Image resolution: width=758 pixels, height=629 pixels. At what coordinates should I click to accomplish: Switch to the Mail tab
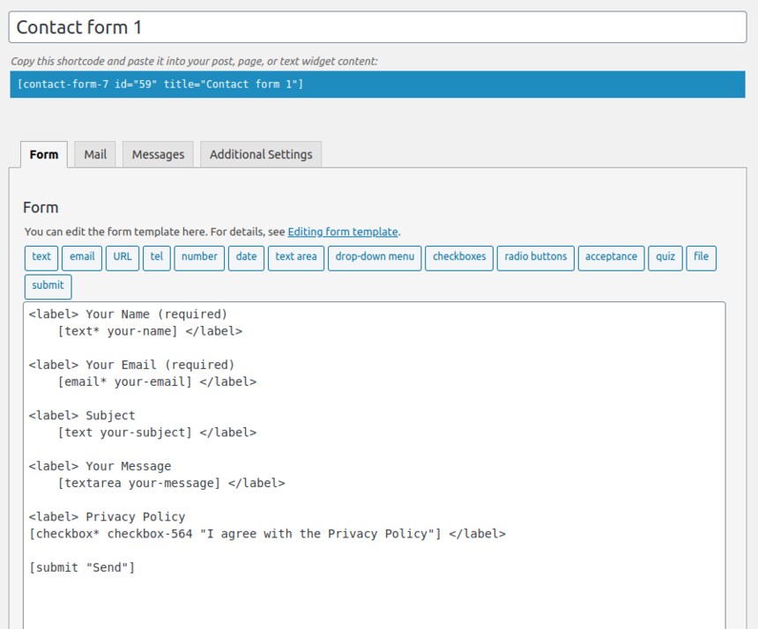pyautogui.click(x=95, y=154)
